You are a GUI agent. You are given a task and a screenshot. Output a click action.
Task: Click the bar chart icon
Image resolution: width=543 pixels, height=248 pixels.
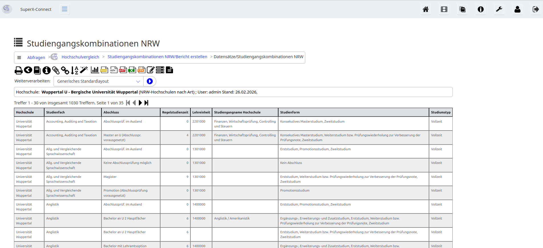coord(95,70)
